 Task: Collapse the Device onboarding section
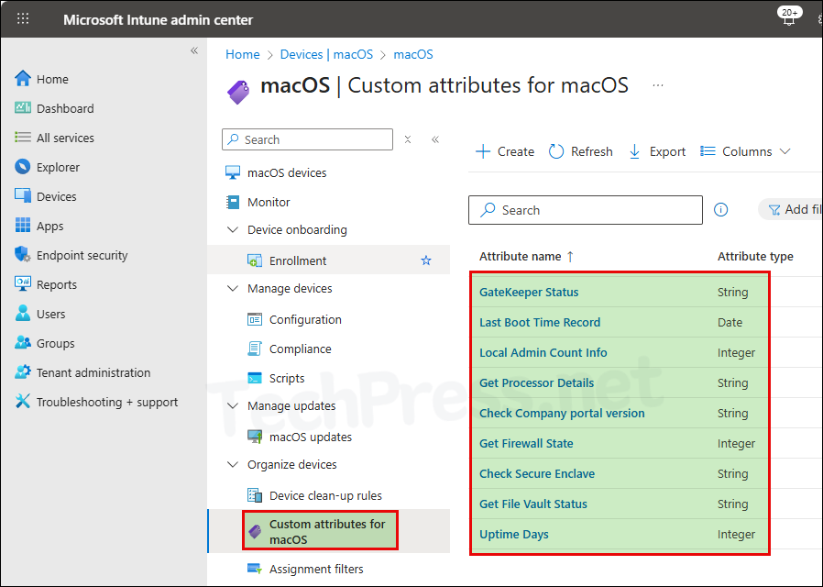point(233,229)
